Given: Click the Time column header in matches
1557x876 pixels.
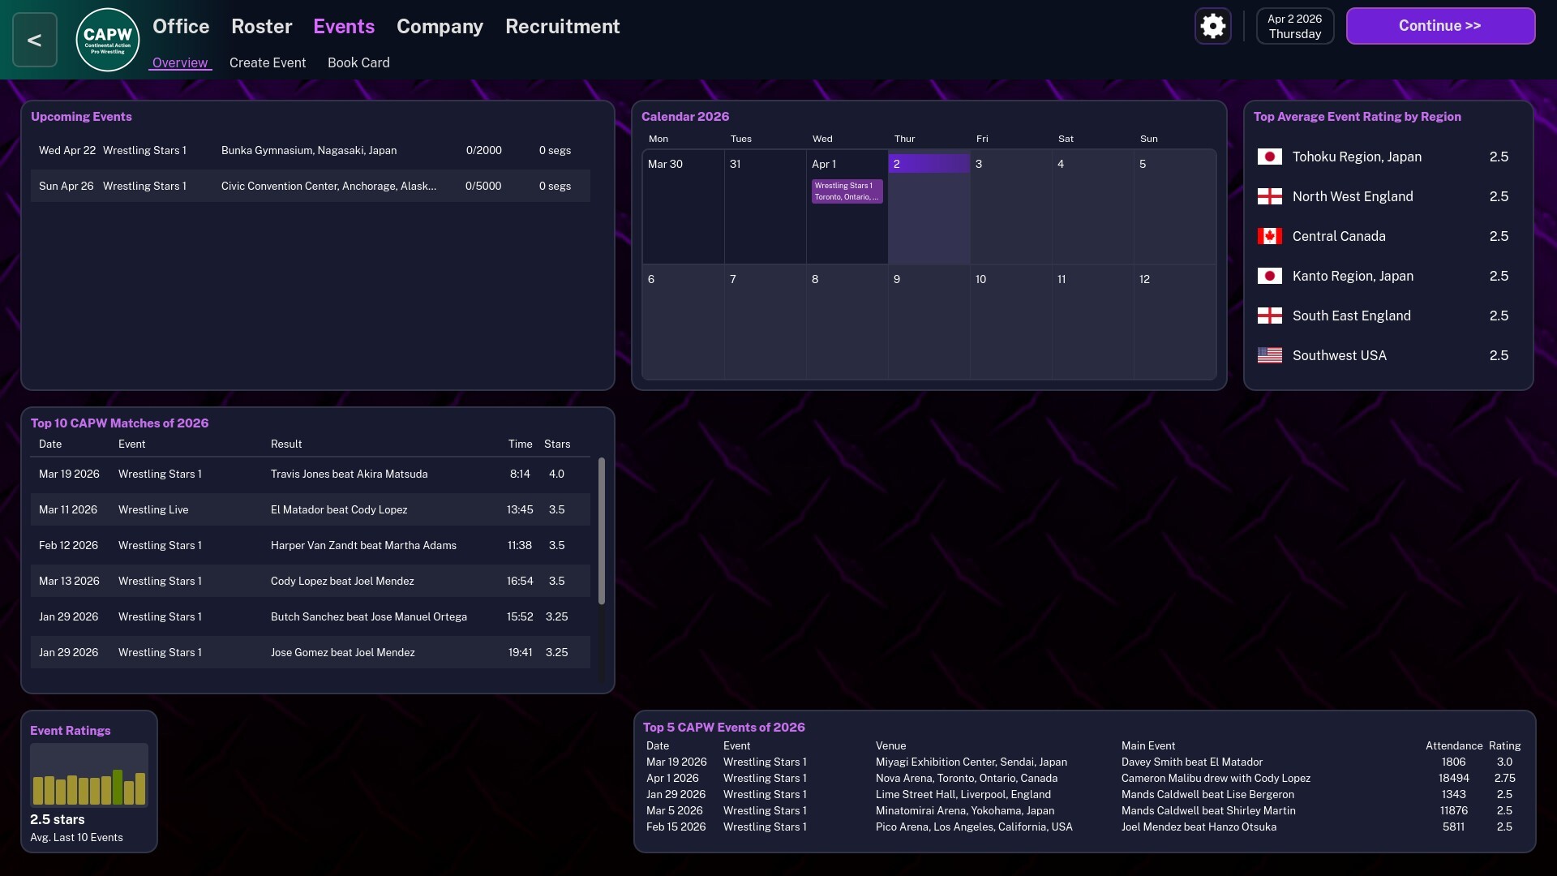Looking at the screenshot, I should pos(521,444).
